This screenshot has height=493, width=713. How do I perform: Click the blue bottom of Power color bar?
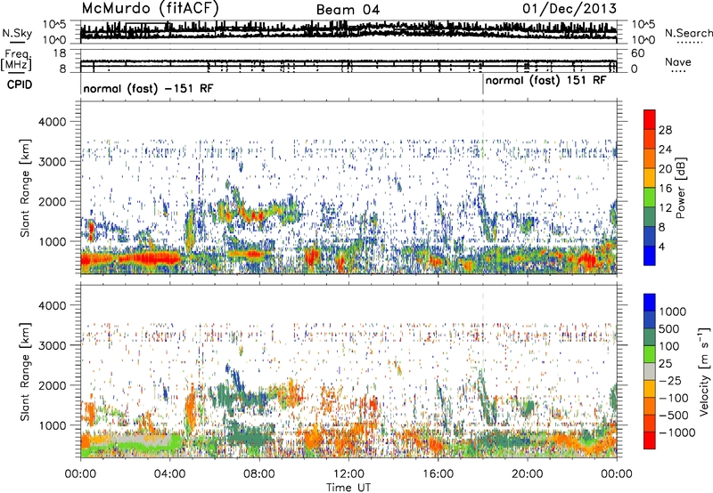pos(650,255)
